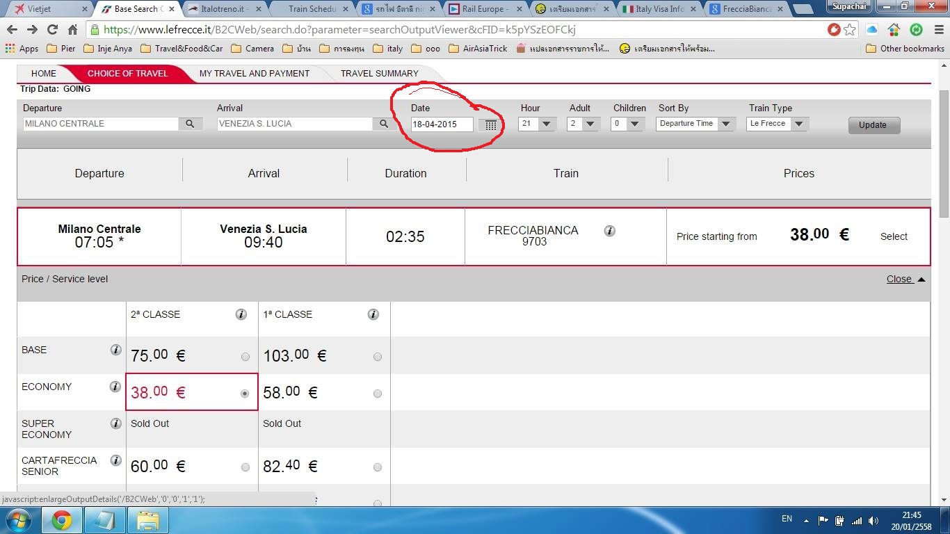Show info about the SUPER ECONOMY fare

115,423
